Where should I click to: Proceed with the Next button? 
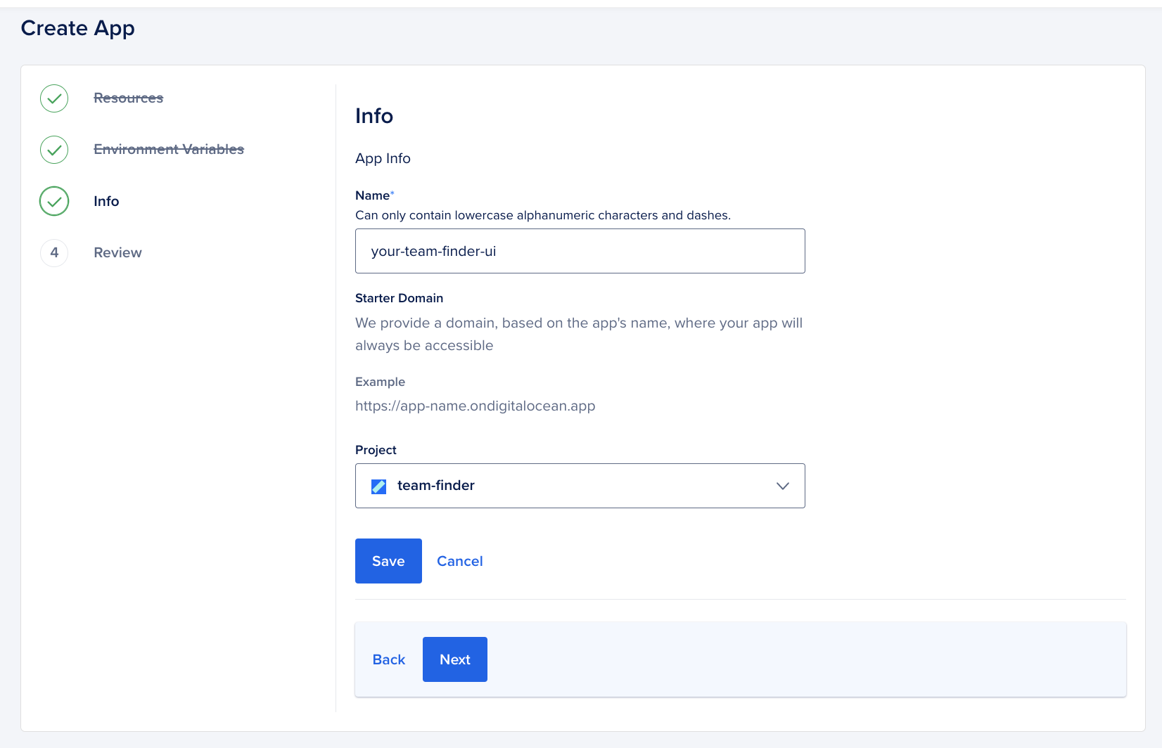coord(455,659)
